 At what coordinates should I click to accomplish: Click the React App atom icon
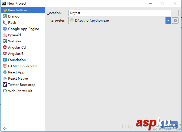pos(5,72)
